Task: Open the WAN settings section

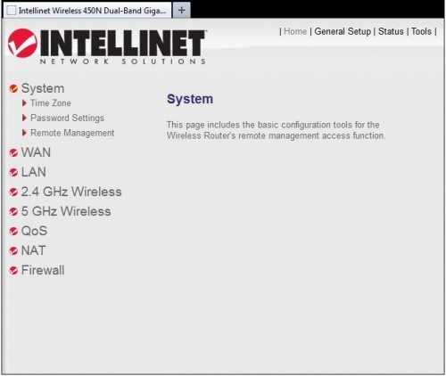Action: [36, 152]
